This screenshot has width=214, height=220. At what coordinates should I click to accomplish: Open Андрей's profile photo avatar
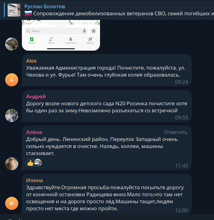coord(12,115)
